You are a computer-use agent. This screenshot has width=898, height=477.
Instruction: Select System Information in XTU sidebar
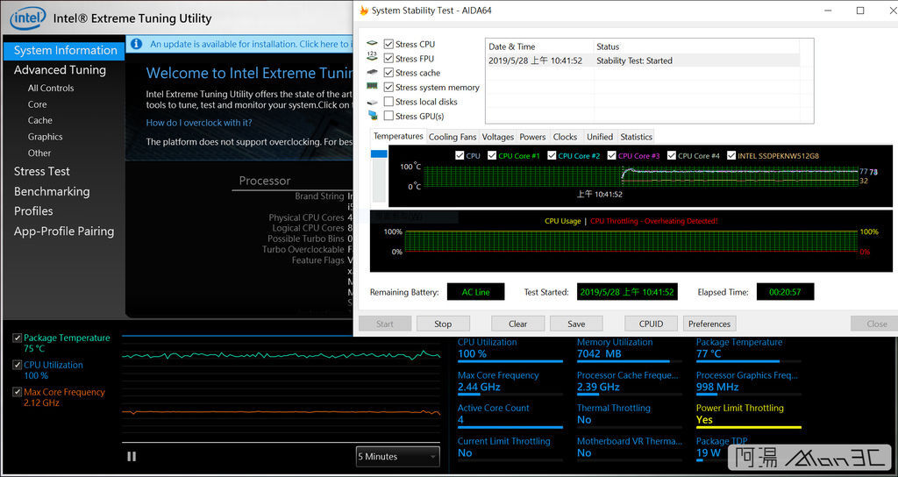coord(64,50)
